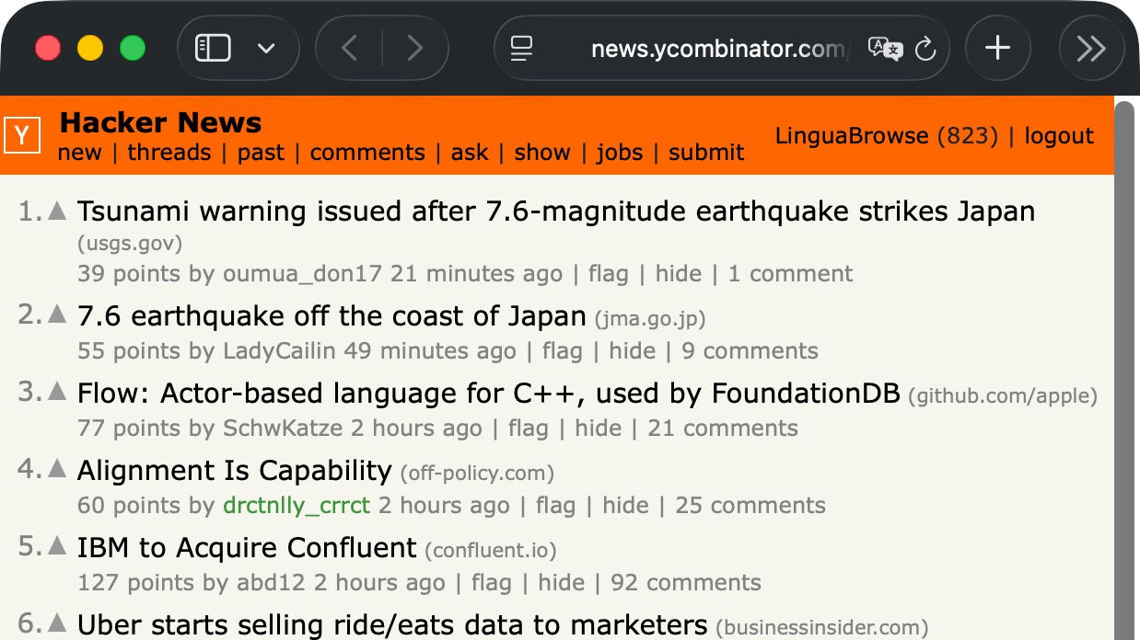Hide the 7.6 earthquake story
Viewport: 1140px width, 640px height.
[633, 351]
